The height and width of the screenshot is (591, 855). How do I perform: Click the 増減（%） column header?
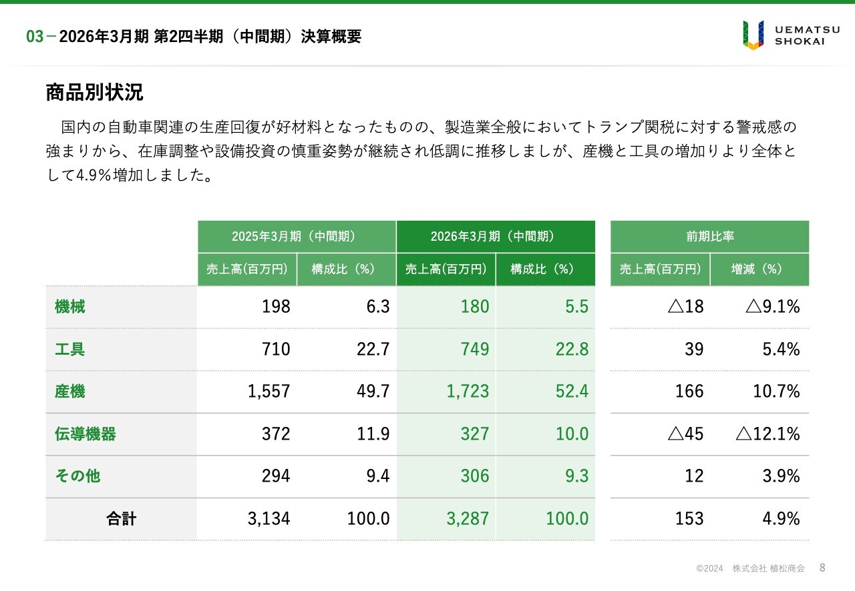(x=759, y=269)
